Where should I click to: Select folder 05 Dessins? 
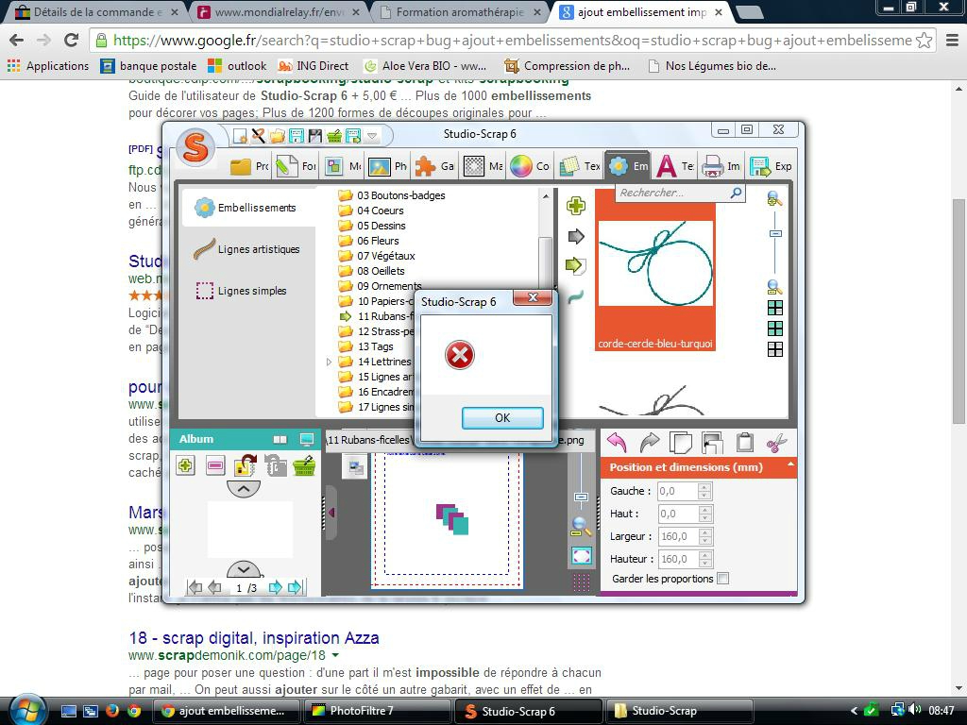[372, 226]
